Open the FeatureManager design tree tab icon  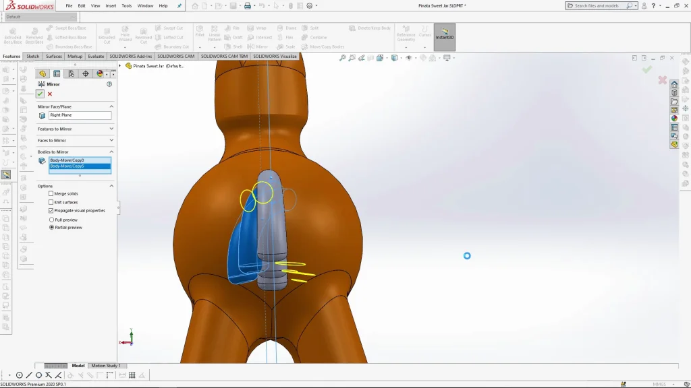[43, 73]
